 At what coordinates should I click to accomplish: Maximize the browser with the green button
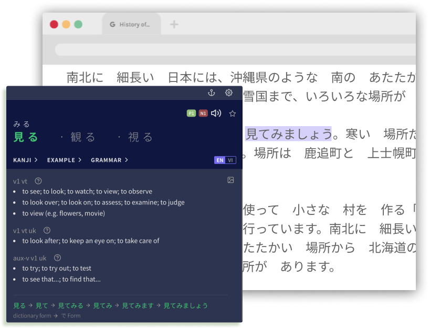click(x=78, y=25)
